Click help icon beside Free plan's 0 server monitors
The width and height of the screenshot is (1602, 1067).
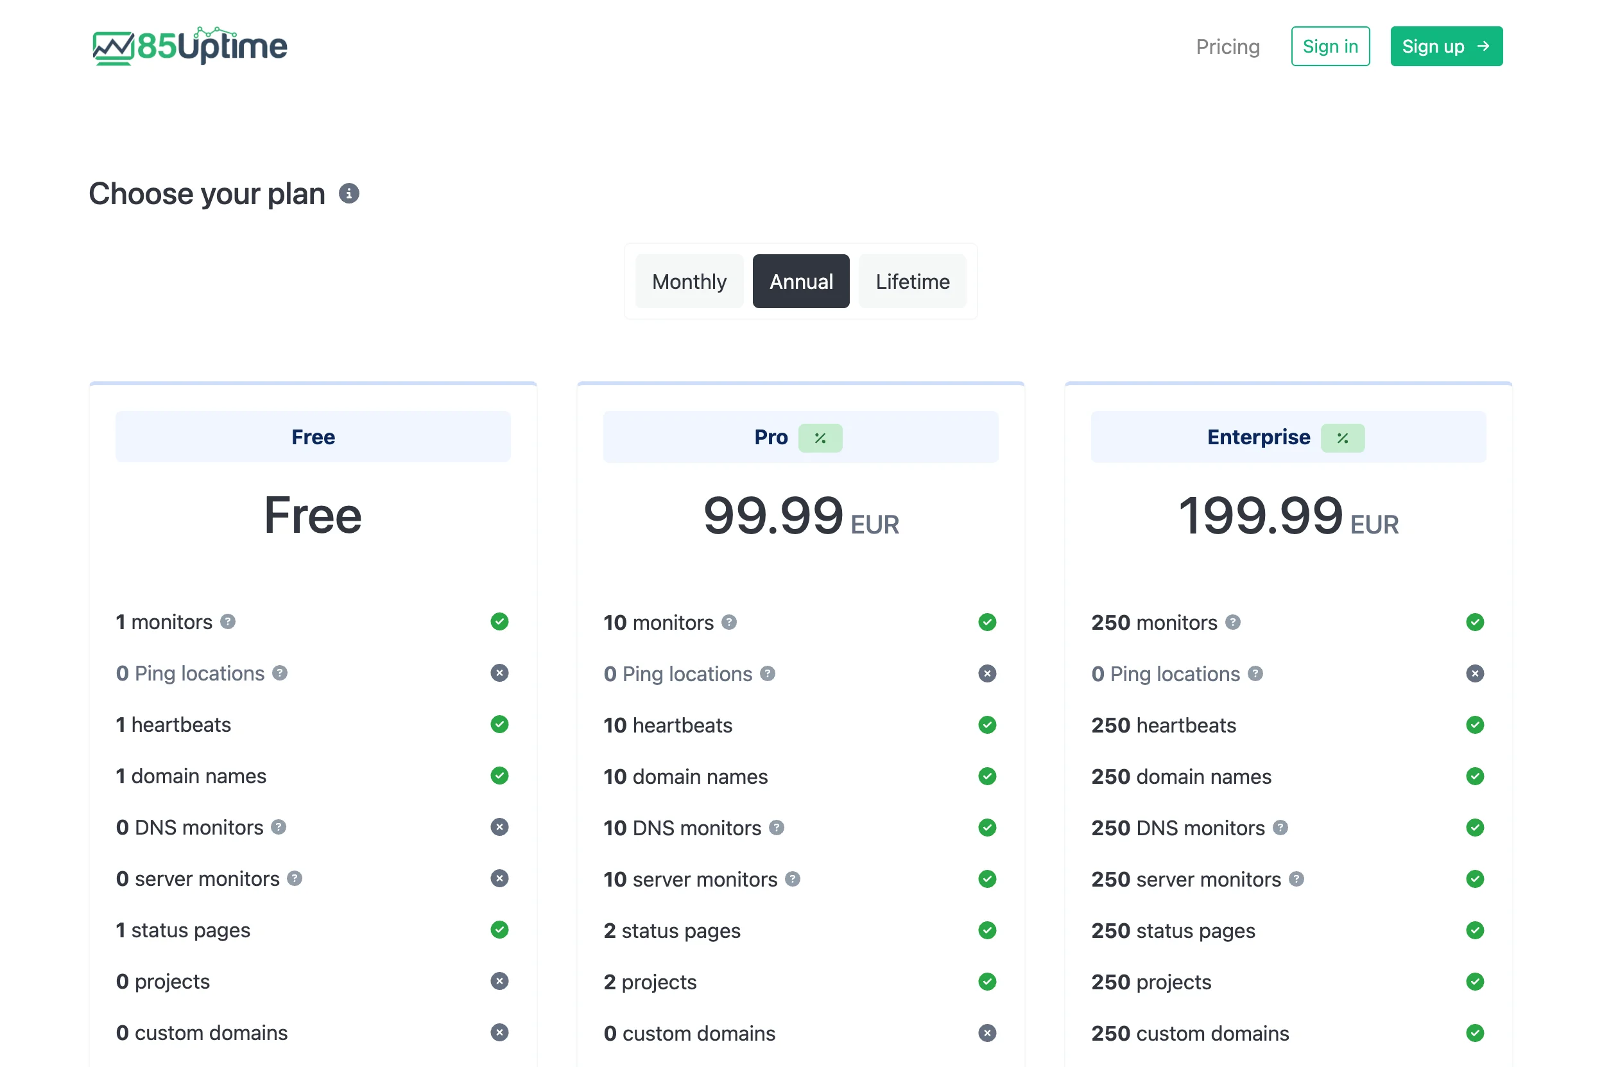coord(295,878)
